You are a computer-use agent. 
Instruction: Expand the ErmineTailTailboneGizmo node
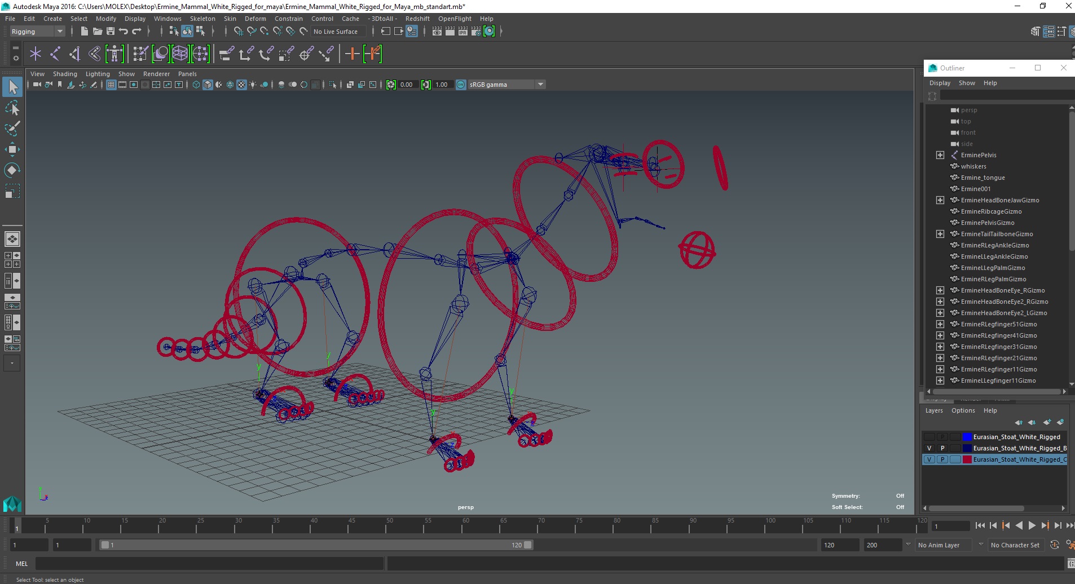click(x=940, y=234)
